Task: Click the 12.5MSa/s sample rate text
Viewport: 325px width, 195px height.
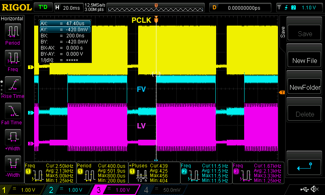Action: [x=95, y=5]
